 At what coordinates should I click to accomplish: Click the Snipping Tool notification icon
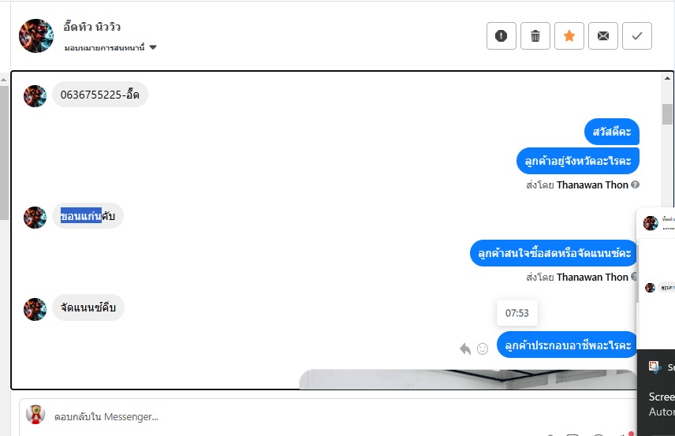tap(654, 367)
